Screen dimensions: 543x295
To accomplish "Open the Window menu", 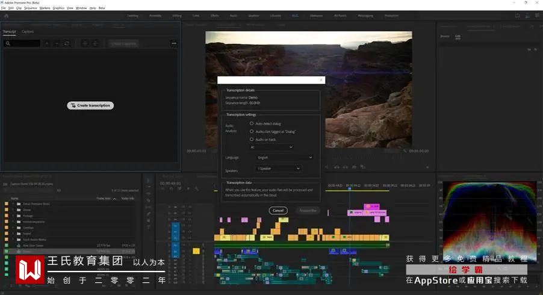I will click(x=81, y=8).
